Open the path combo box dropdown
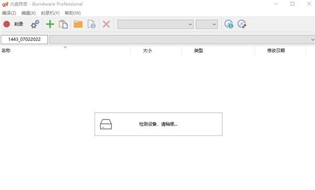Image resolution: width=315 pixels, height=190 pixels. (x=312, y=39)
